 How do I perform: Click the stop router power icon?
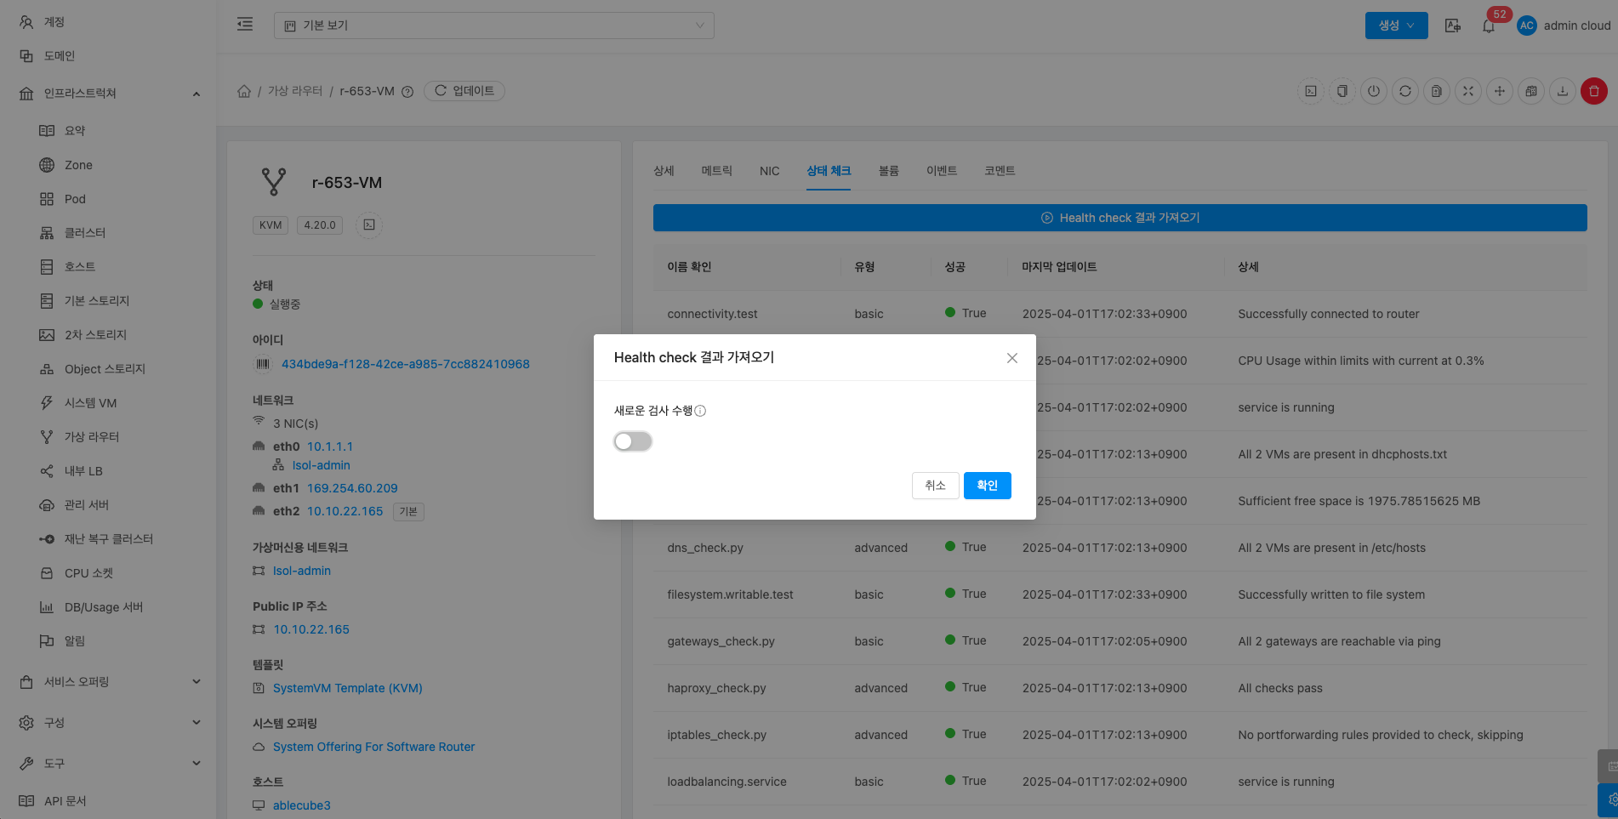(x=1373, y=91)
